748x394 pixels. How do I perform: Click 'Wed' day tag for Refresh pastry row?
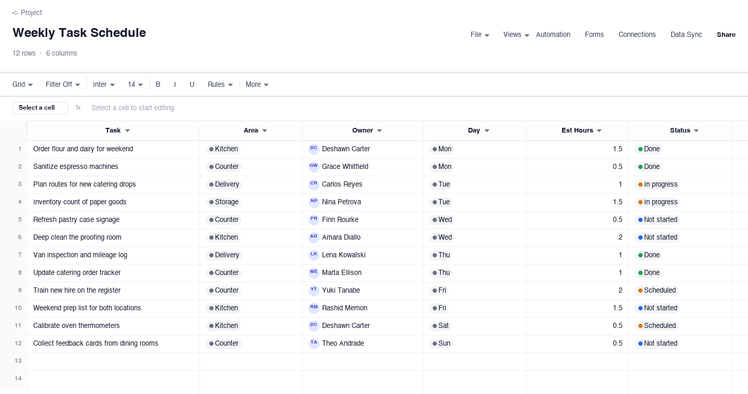(442, 219)
